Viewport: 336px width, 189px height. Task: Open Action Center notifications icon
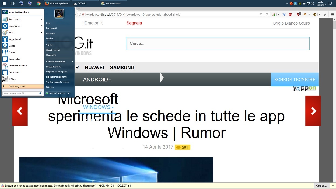[x=330, y=3]
